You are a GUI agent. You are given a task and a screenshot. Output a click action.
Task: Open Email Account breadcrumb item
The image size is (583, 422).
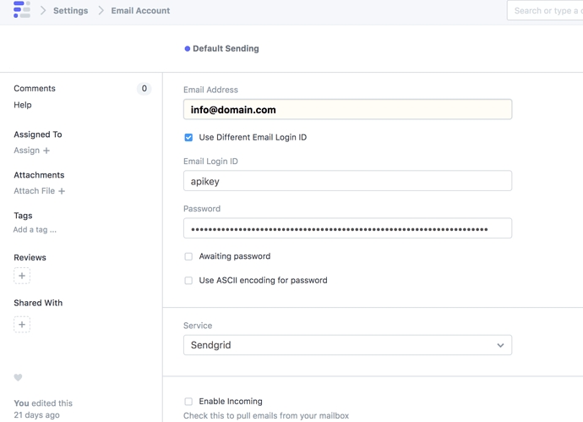(x=140, y=11)
